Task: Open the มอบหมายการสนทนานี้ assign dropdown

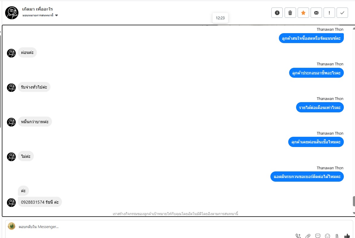Action: click(x=40, y=15)
